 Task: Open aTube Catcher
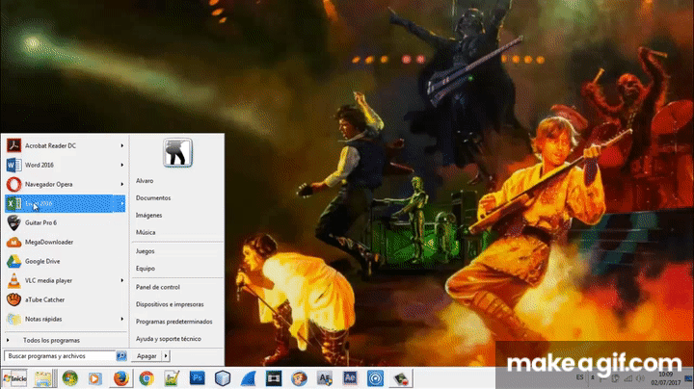click(x=66, y=299)
